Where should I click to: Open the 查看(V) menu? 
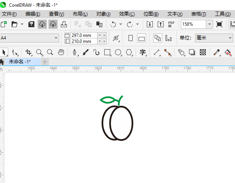[x=56, y=14]
